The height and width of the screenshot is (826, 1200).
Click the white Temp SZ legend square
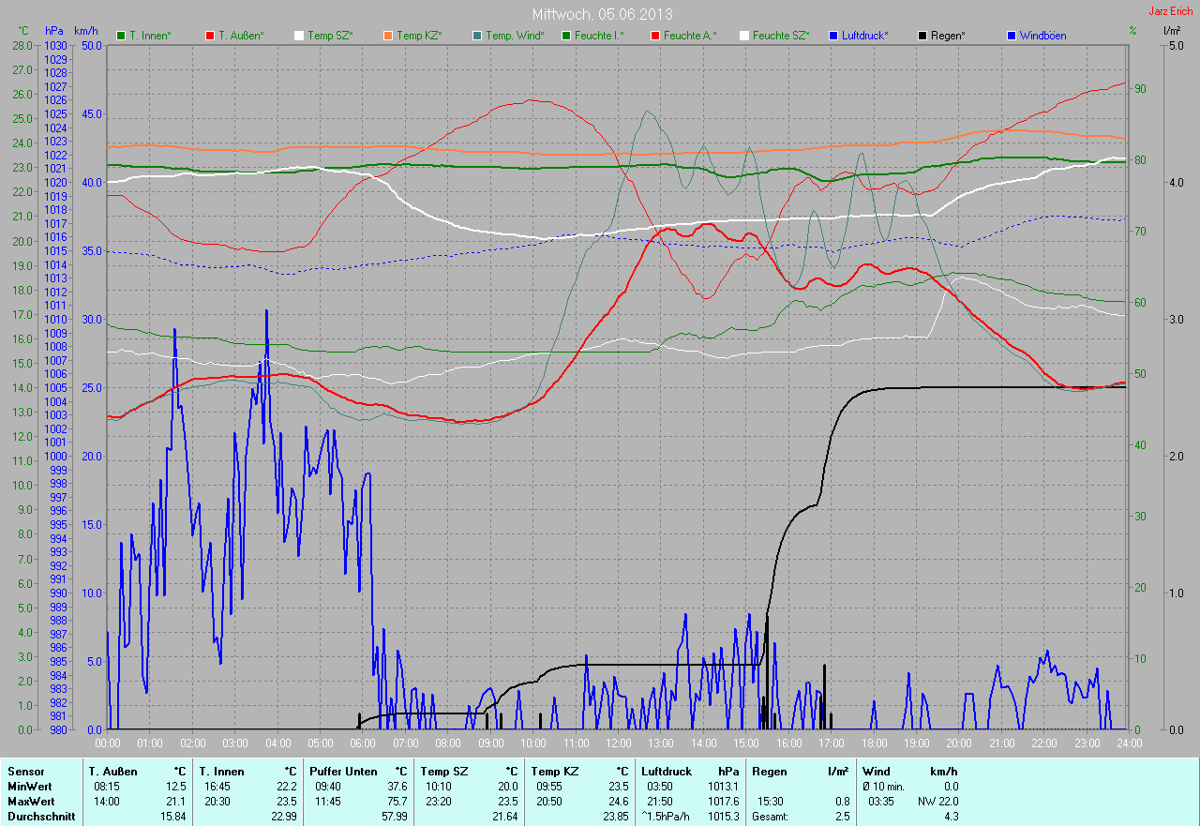pyautogui.click(x=299, y=36)
